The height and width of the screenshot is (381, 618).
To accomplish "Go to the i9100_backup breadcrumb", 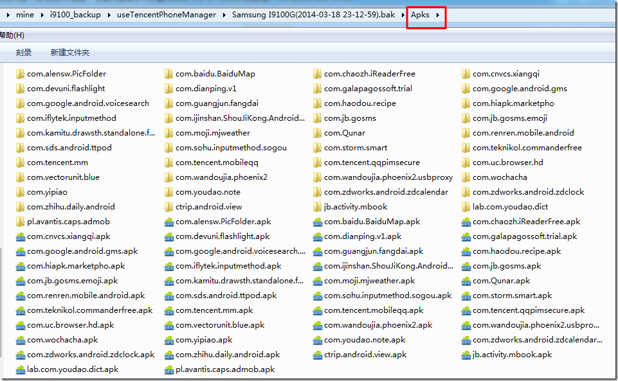I will click(75, 15).
